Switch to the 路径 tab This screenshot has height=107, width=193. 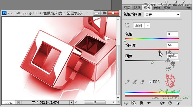point(137,8)
